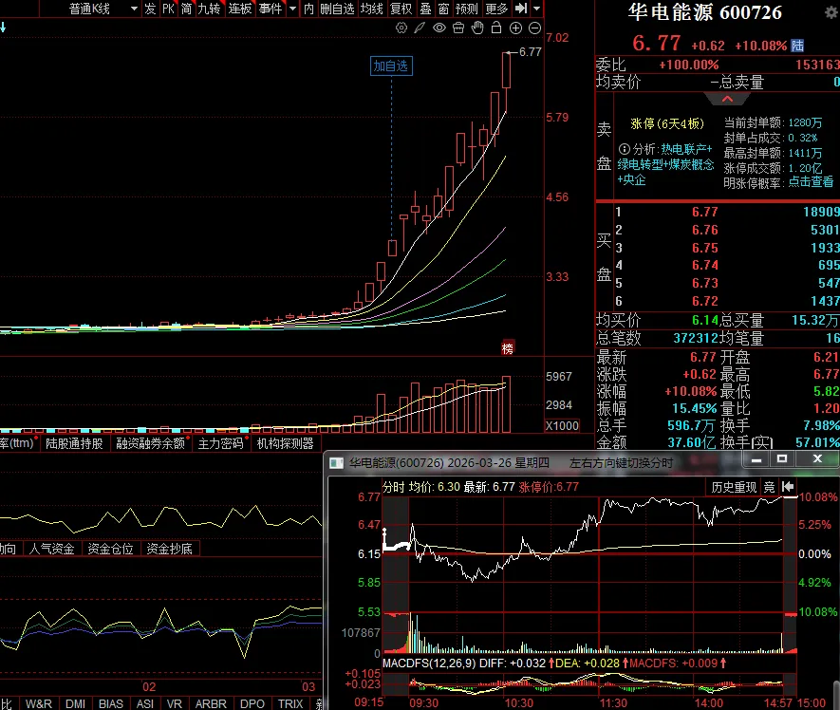
Task: Click the skip-to-end arrow toolbar icon
Action: (x=521, y=8)
